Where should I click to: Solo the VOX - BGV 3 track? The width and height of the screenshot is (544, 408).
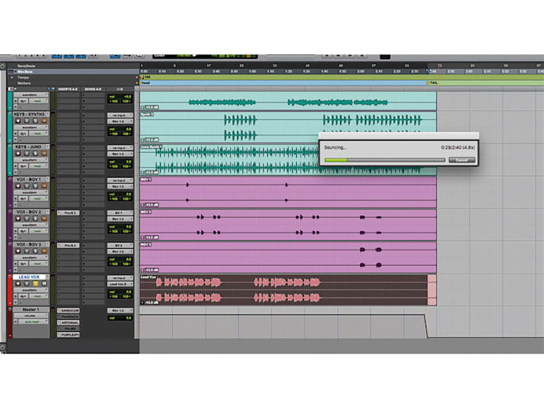pos(35,251)
